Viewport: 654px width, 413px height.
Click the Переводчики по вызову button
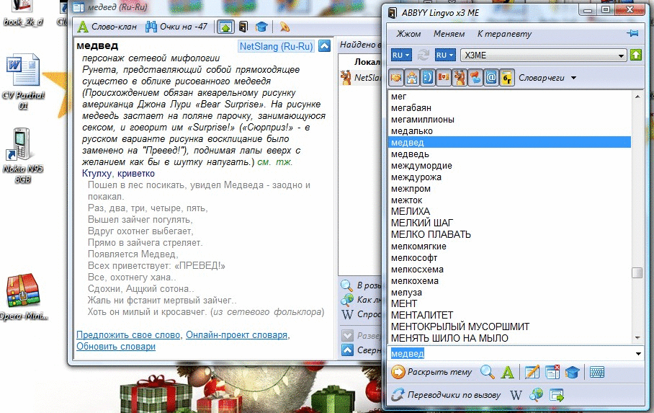point(446,395)
